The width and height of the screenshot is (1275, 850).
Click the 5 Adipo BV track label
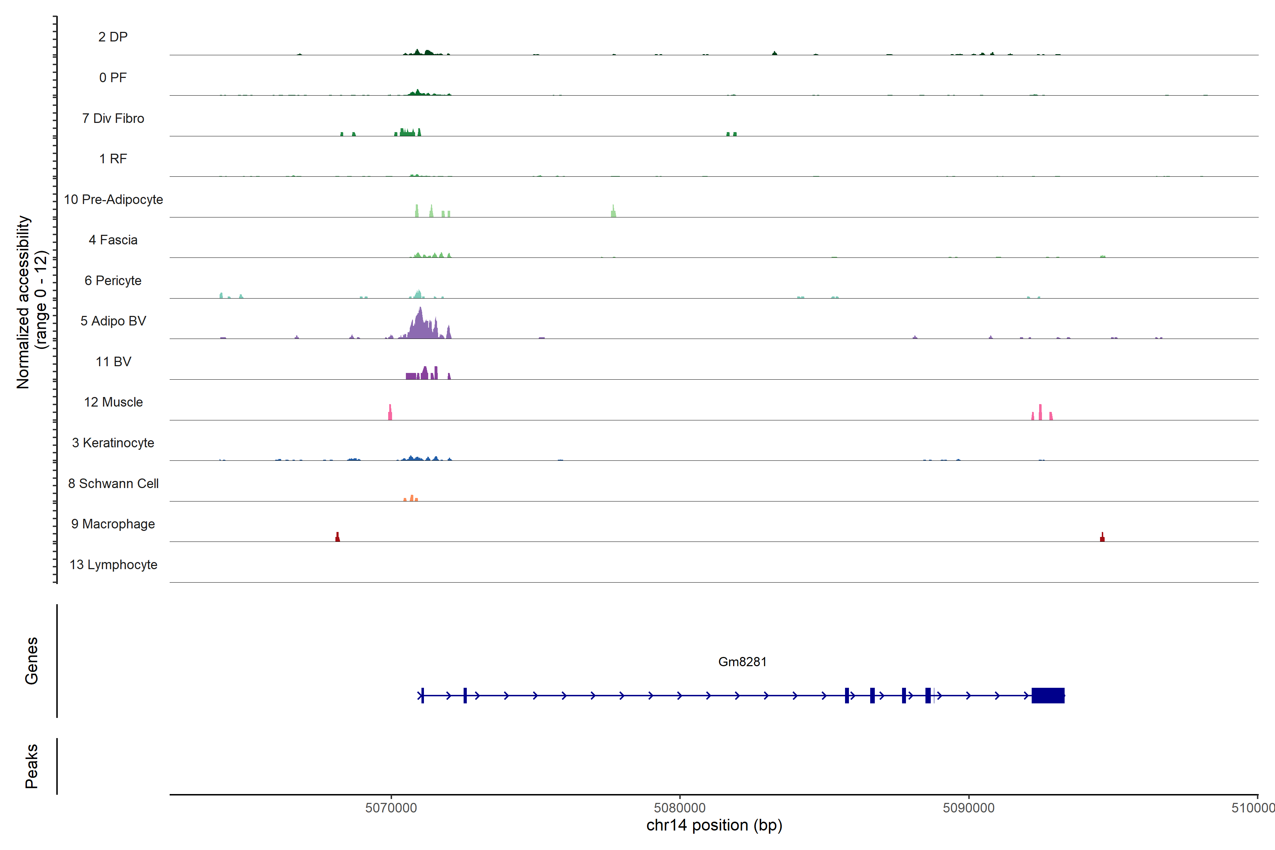[113, 321]
